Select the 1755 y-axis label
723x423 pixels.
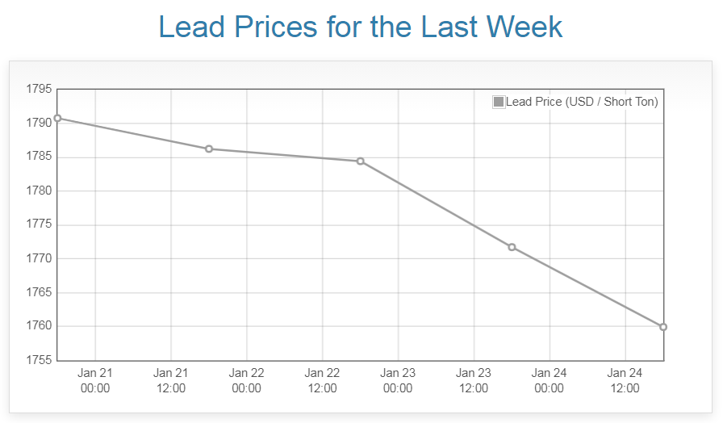[x=38, y=360]
